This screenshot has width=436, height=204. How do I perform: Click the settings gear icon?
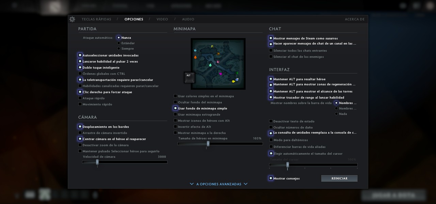[72, 19]
